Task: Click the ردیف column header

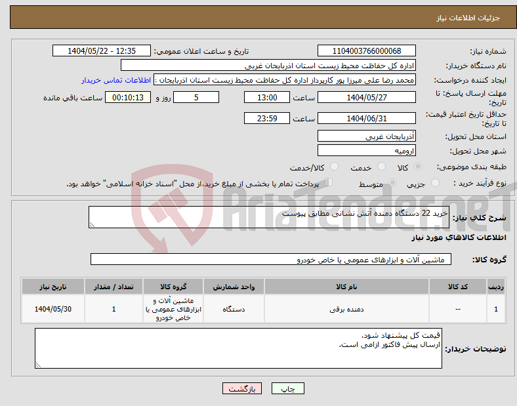Action: click(x=496, y=287)
